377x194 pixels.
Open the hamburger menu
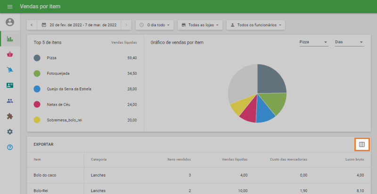10,7
